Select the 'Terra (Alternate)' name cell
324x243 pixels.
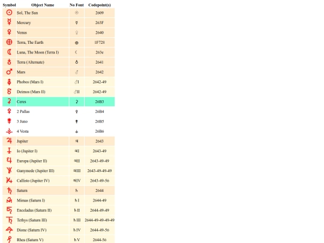[x=43, y=62]
